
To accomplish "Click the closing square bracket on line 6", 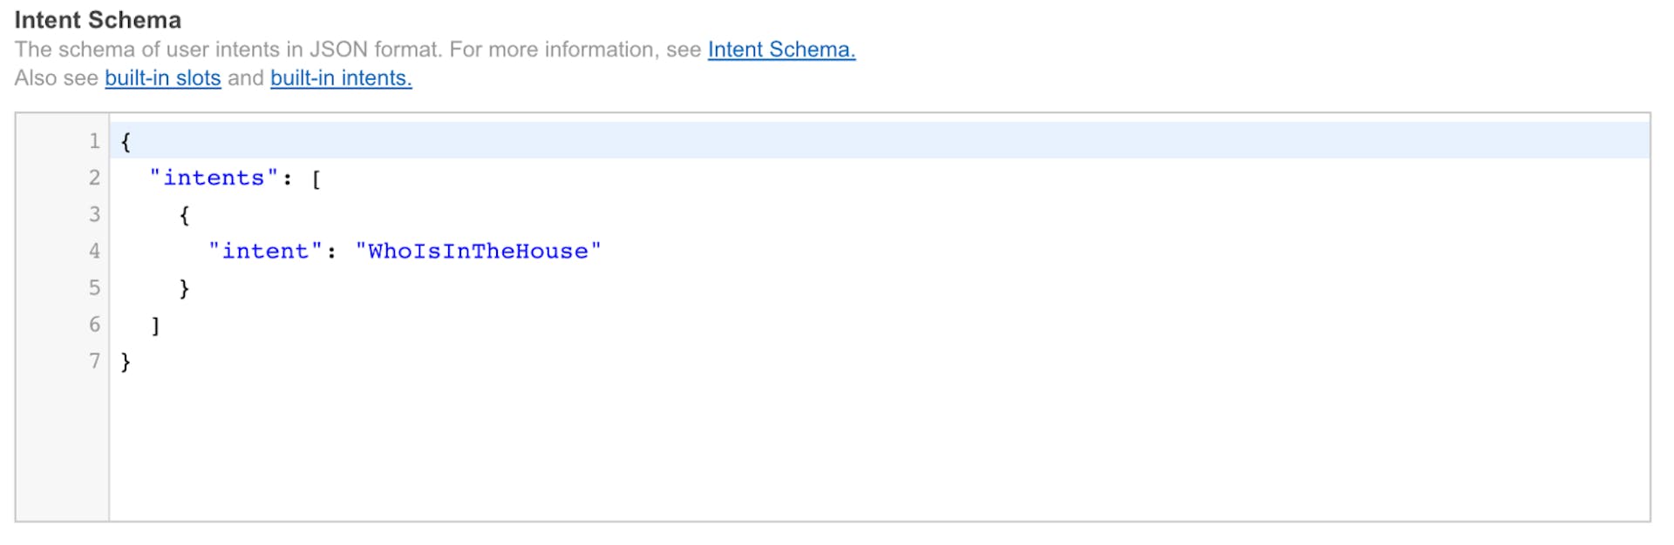I will pos(155,326).
